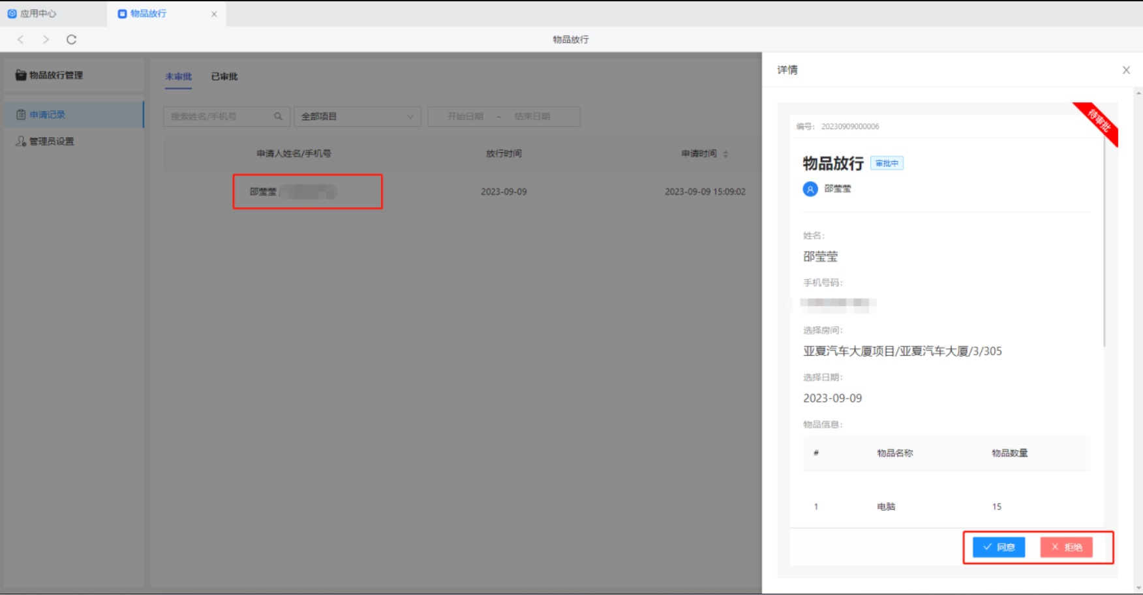Open 管理员设置 in the sidebar
The height and width of the screenshot is (595, 1143).
(x=51, y=142)
